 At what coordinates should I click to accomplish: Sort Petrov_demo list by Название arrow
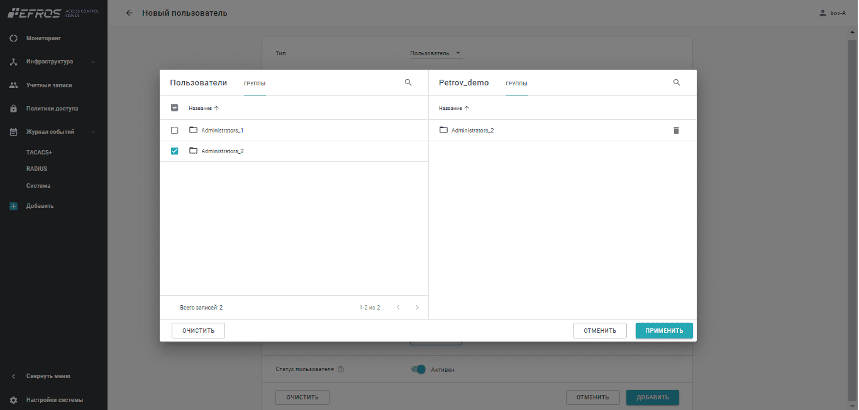(x=467, y=108)
